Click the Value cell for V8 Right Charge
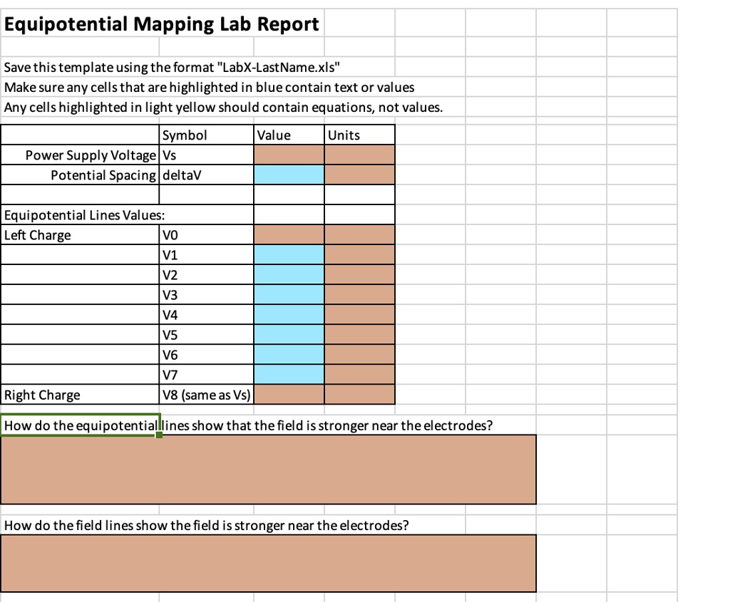The width and height of the screenshot is (730, 602). tap(289, 394)
